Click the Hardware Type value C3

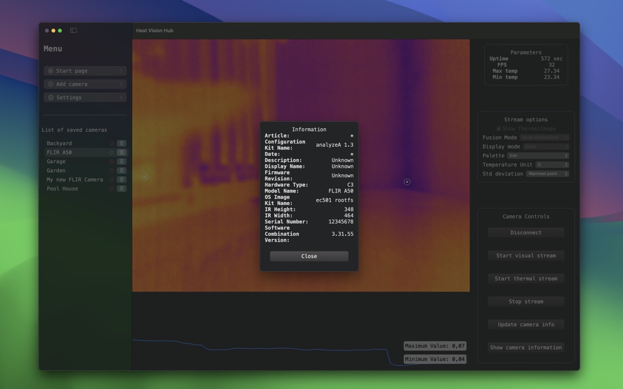pos(350,185)
